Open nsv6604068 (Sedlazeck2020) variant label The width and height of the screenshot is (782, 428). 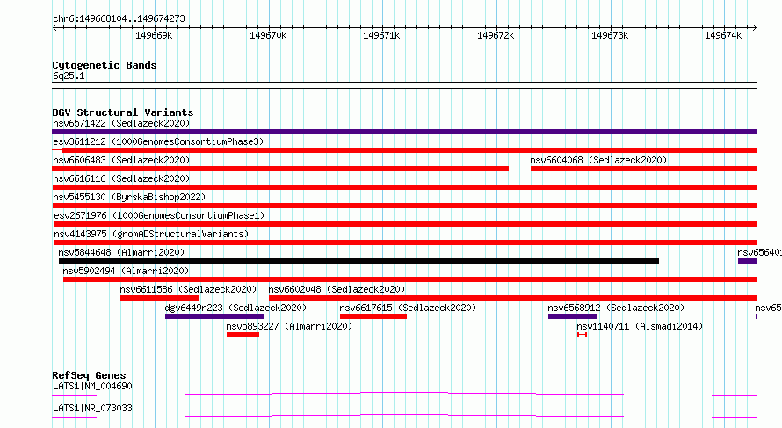click(x=598, y=160)
